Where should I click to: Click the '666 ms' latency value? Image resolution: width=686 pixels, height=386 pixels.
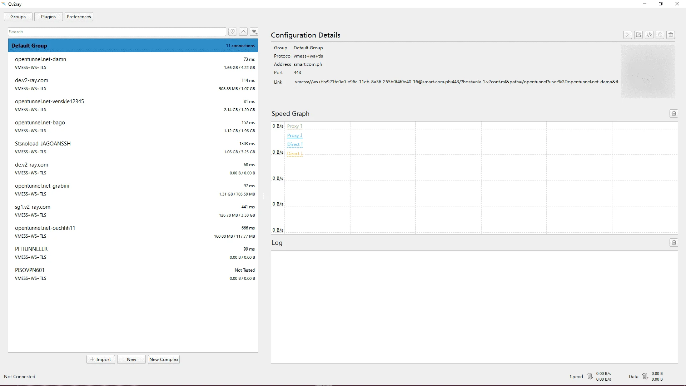248,228
